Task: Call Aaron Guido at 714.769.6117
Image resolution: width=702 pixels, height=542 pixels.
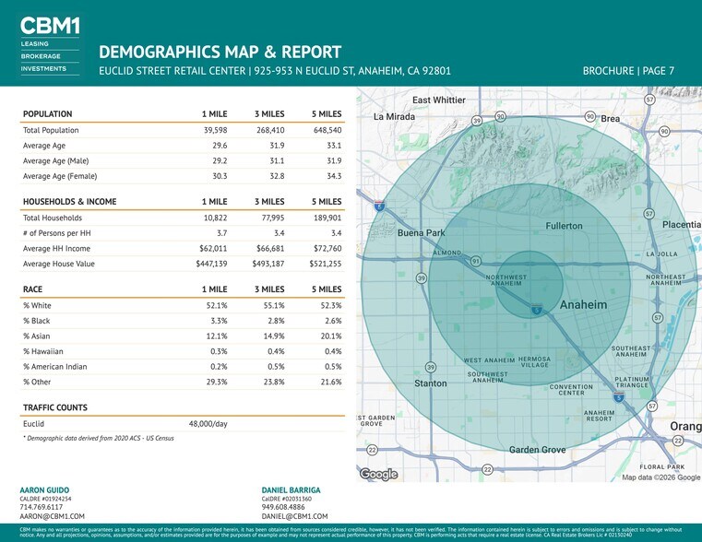Action: coord(42,507)
